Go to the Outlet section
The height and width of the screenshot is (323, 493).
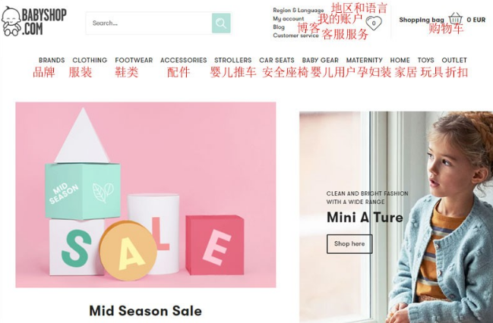pos(454,60)
